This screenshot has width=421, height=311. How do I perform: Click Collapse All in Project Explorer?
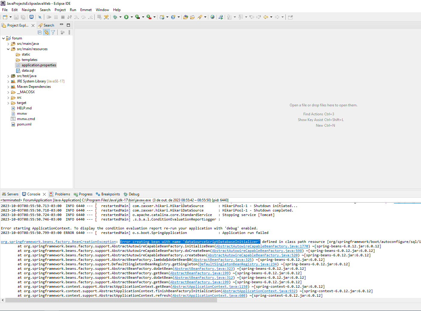pyautogui.click(x=40, y=32)
